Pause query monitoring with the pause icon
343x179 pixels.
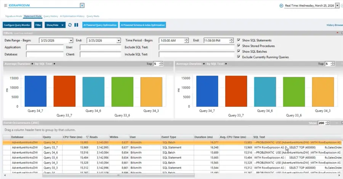76,25
